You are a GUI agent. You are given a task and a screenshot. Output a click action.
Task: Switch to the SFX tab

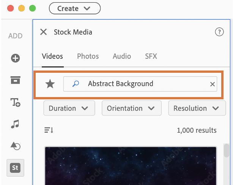(151, 56)
